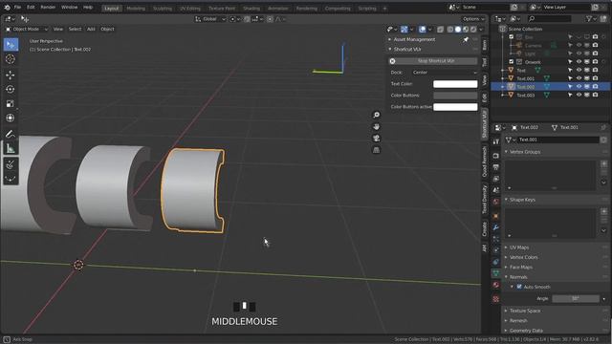
Task: Open the Text Color white swatch
Action: click(455, 84)
